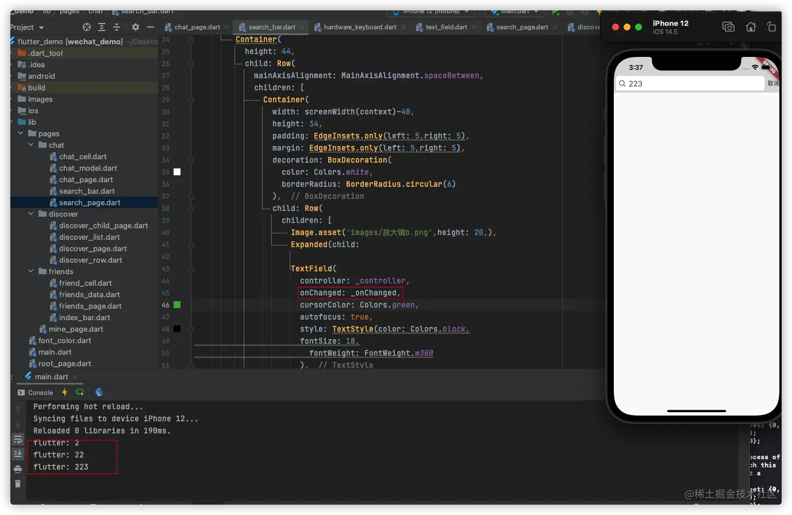Click black color swatch in line 48 gutter

tap(177, 329)
